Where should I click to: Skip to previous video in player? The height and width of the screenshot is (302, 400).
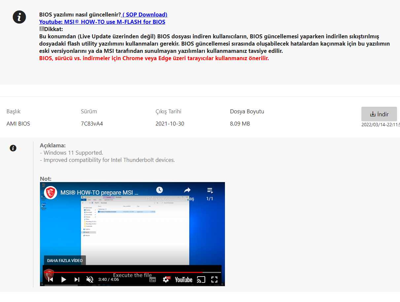(51, 280)
